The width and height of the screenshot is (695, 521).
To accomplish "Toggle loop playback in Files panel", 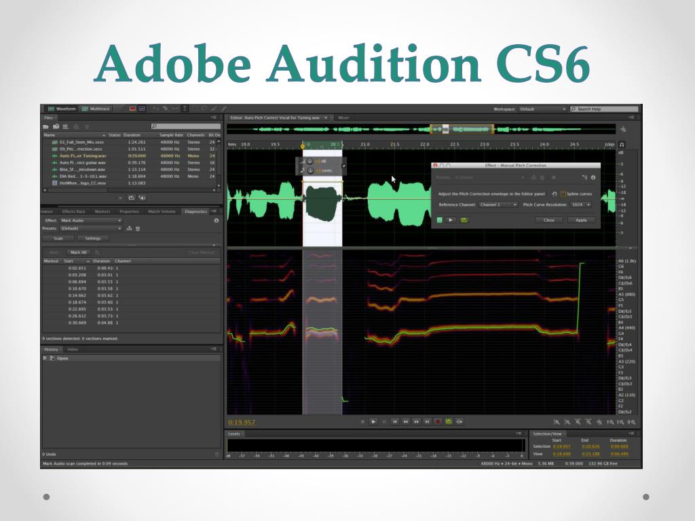I will [131, 197].
